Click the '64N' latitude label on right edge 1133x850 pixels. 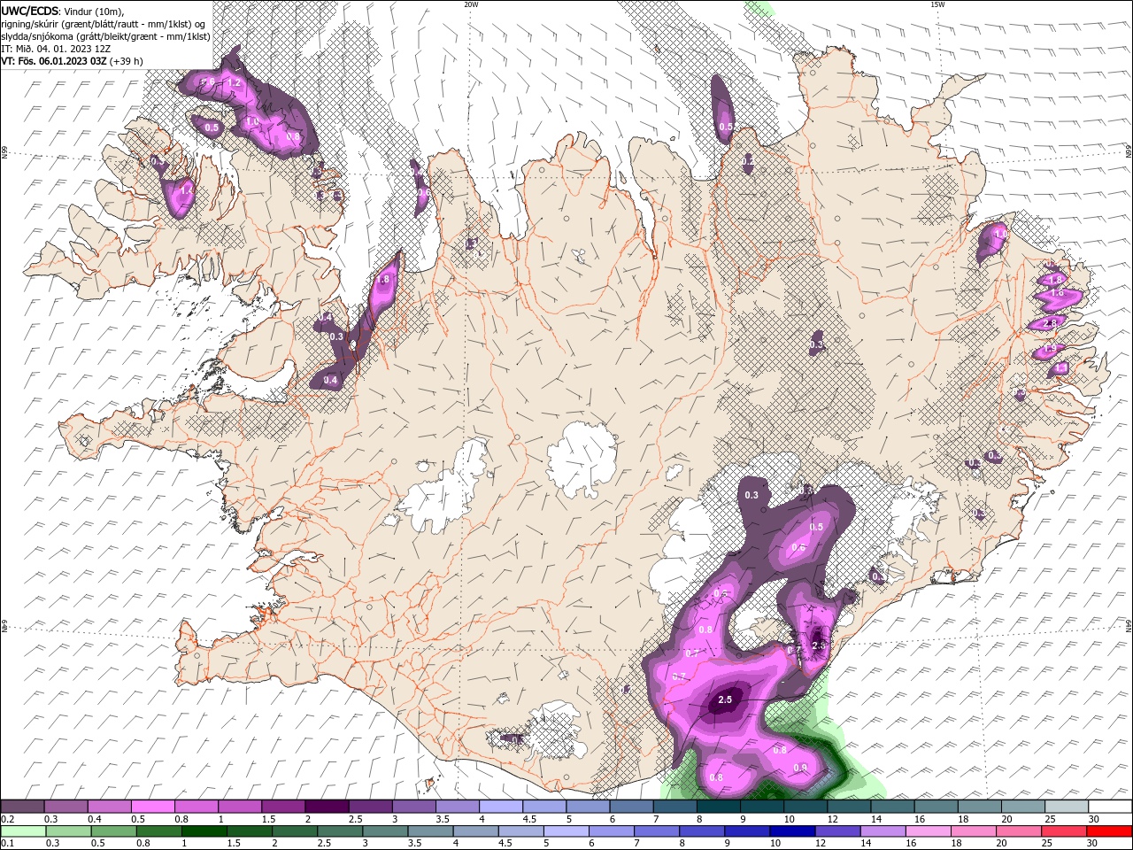(1128, 625)
